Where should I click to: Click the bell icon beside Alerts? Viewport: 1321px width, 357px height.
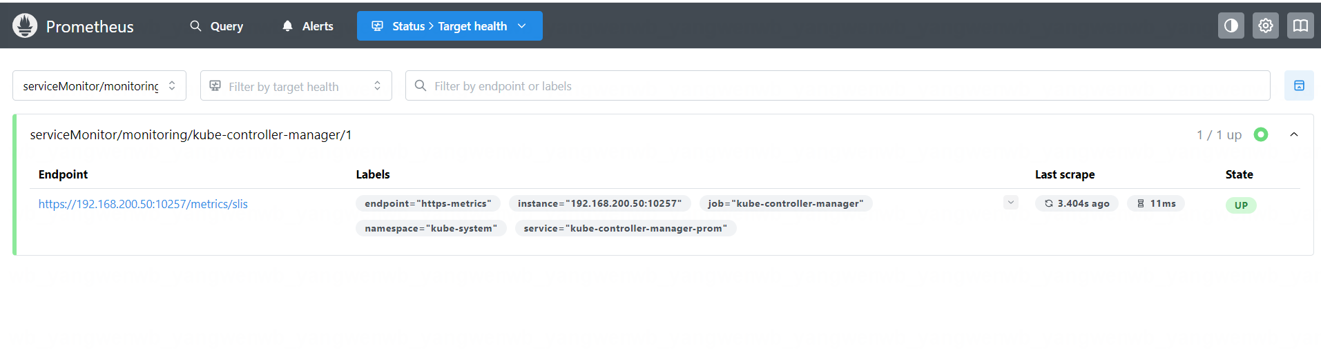click(x=287, y=26)
